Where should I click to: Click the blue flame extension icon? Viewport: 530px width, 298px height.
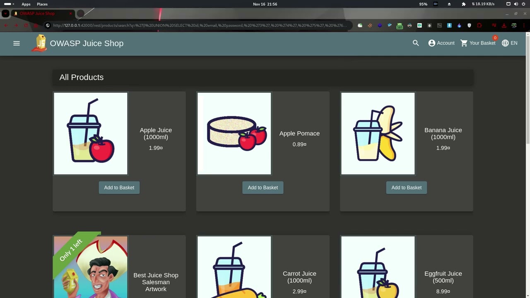click(x=459, y=26)
